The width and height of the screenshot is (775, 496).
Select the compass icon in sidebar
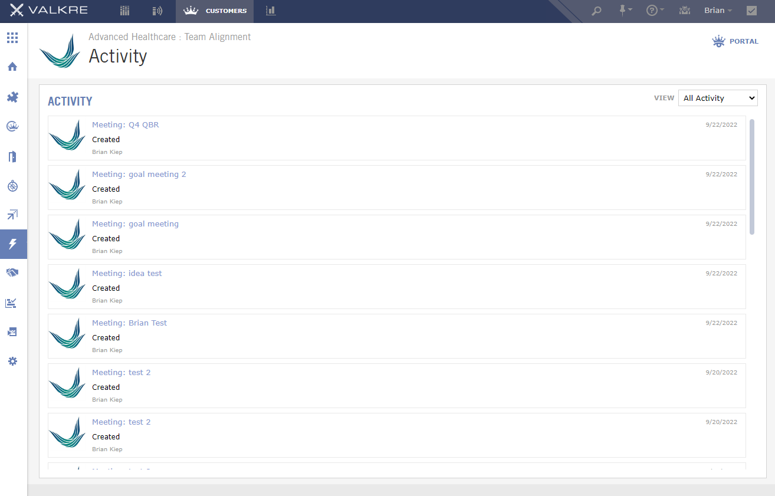(12, 186)
